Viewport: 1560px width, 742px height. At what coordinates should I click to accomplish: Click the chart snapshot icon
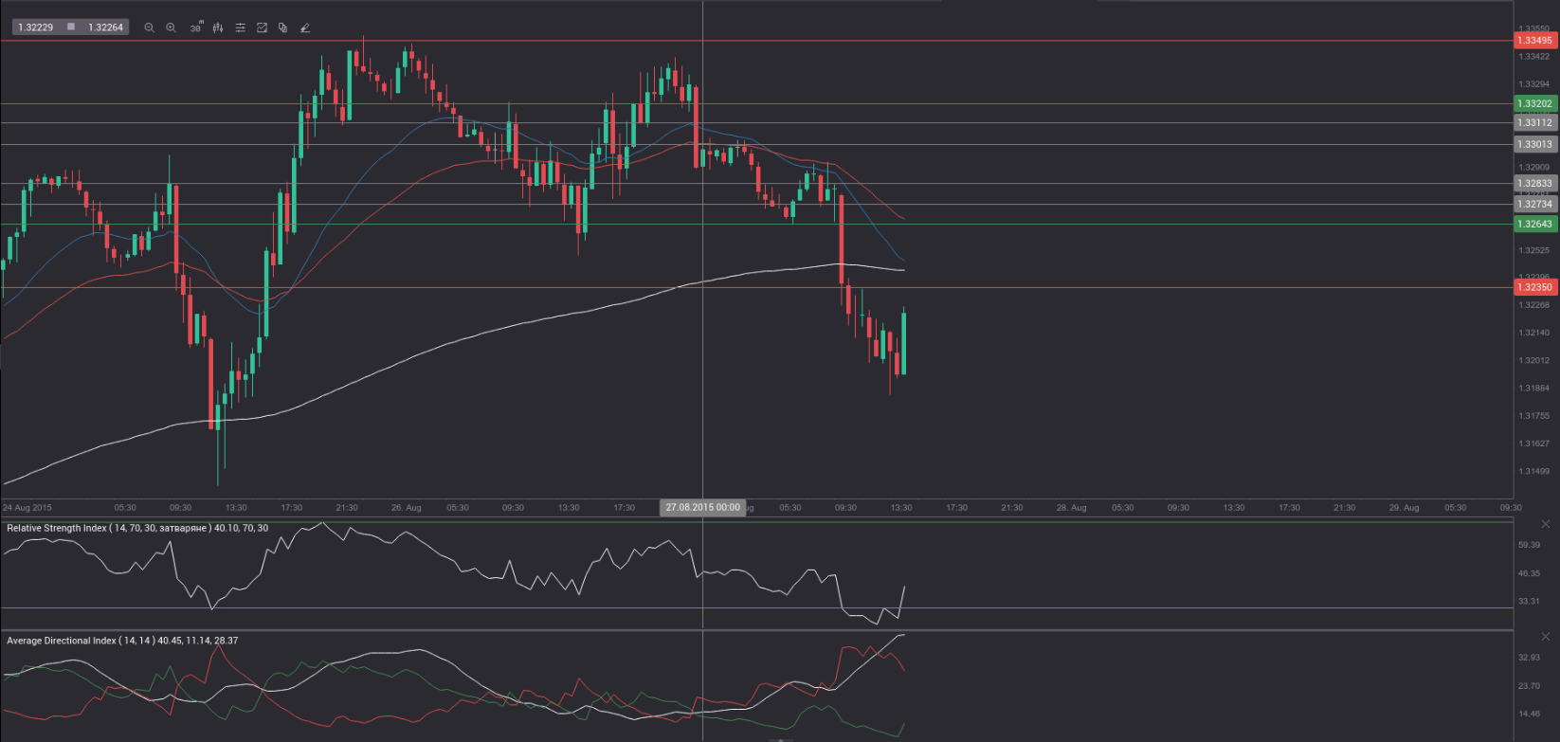(262, 27)
